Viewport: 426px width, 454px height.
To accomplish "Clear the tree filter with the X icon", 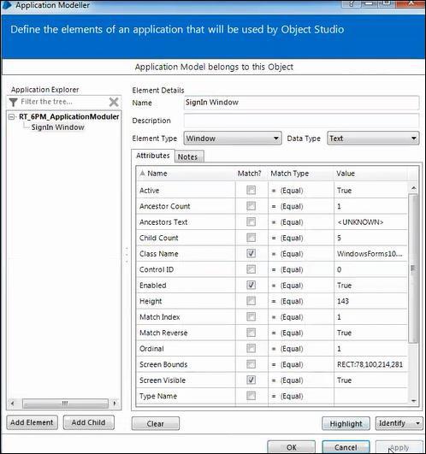I will (114, 102).
